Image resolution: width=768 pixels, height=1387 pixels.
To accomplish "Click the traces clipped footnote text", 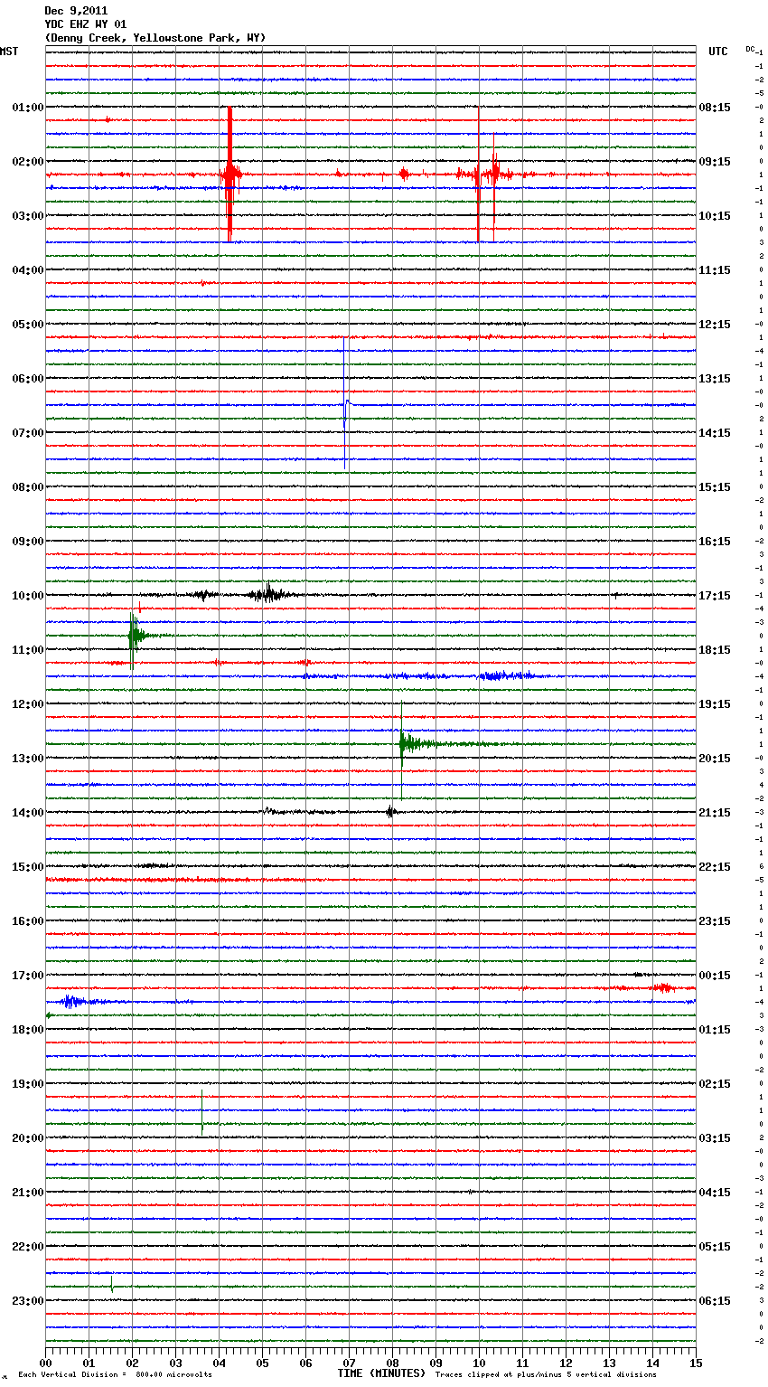I will click(x=546, y=1375).
